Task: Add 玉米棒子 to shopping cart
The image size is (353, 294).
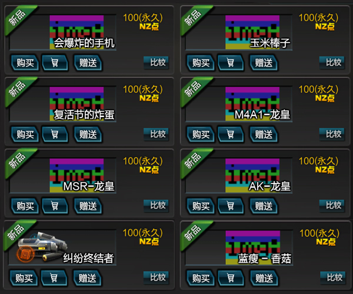Action: click(x=231, y=62)
